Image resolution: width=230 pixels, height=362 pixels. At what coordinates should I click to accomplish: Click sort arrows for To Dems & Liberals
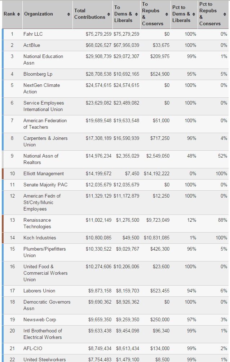tap(136, 14)
